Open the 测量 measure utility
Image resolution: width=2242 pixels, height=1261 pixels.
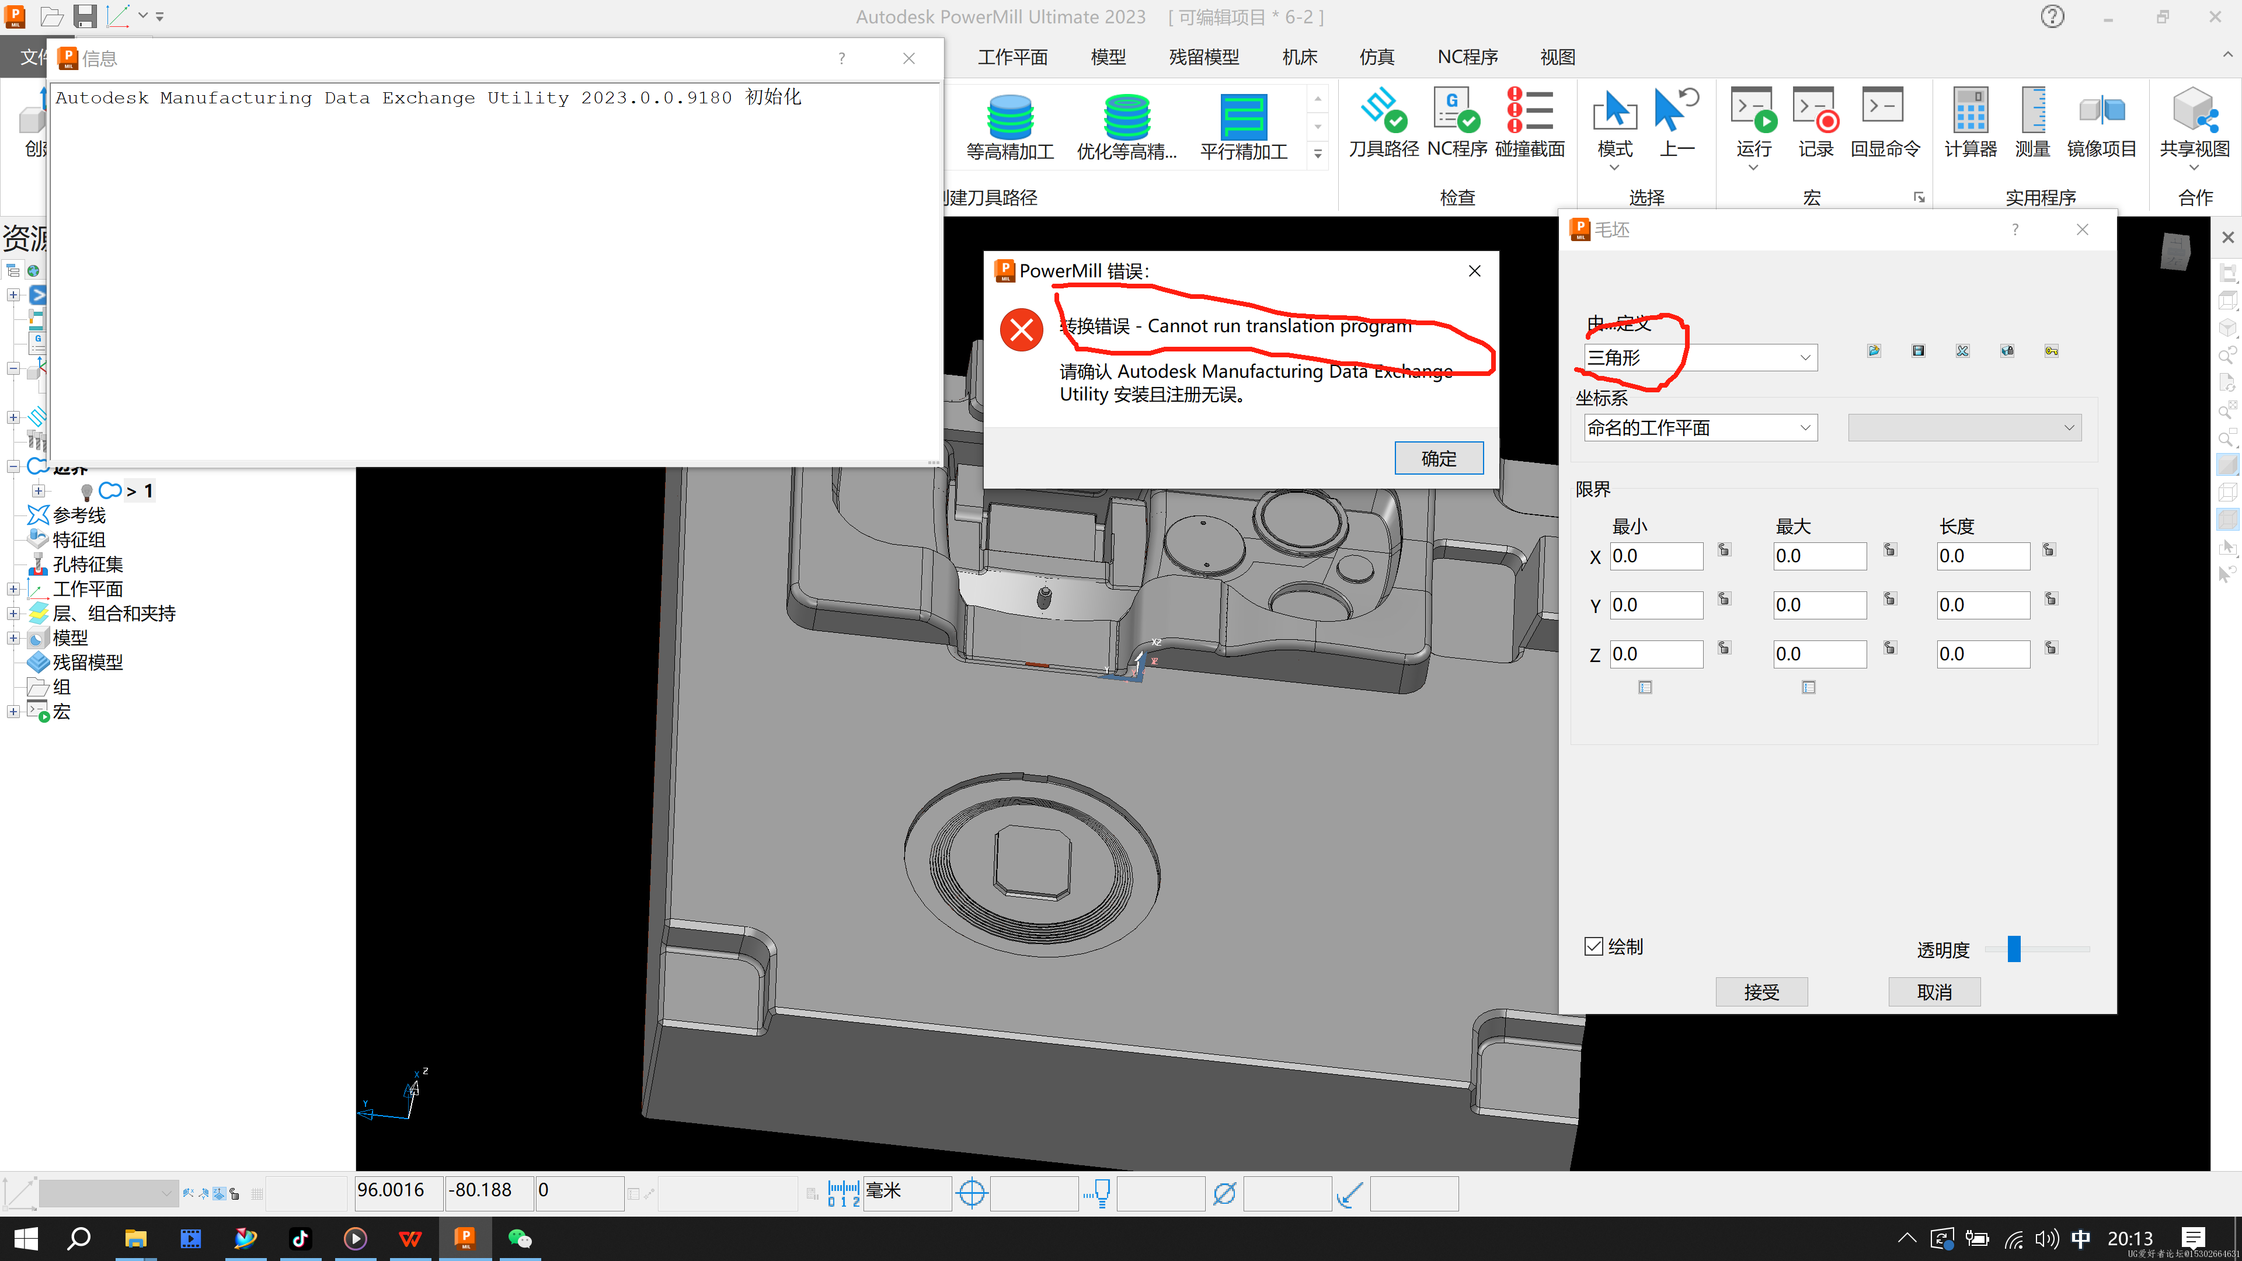[2032, 124]
